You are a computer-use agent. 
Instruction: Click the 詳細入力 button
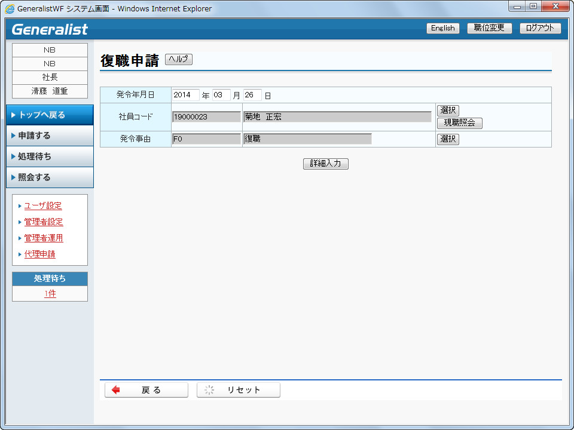(326, 164)
